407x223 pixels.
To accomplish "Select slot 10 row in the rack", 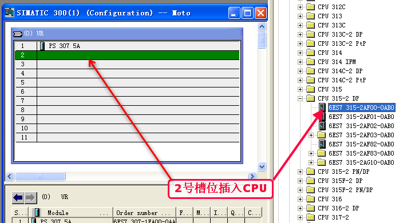I will (127, 128).
